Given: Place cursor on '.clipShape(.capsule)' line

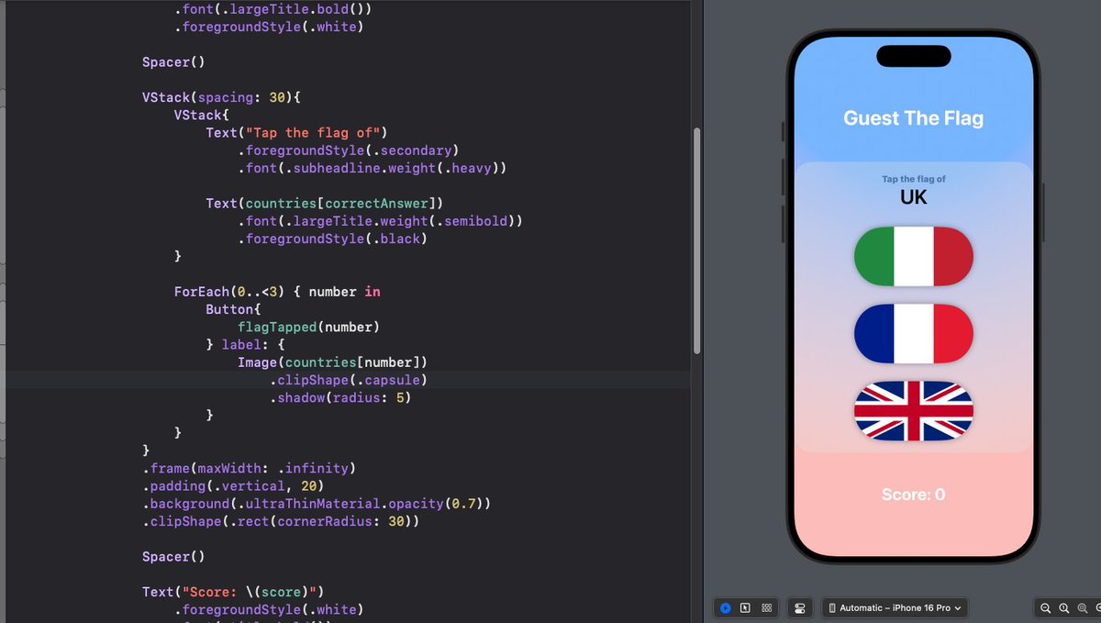Looking at the screenshot, I should point(349,380).
